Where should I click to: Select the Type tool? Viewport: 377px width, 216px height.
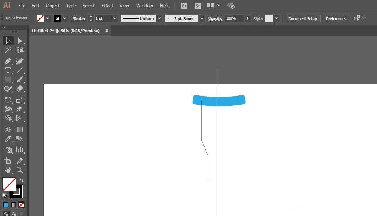pyautogui.click(x=8, y=70)
